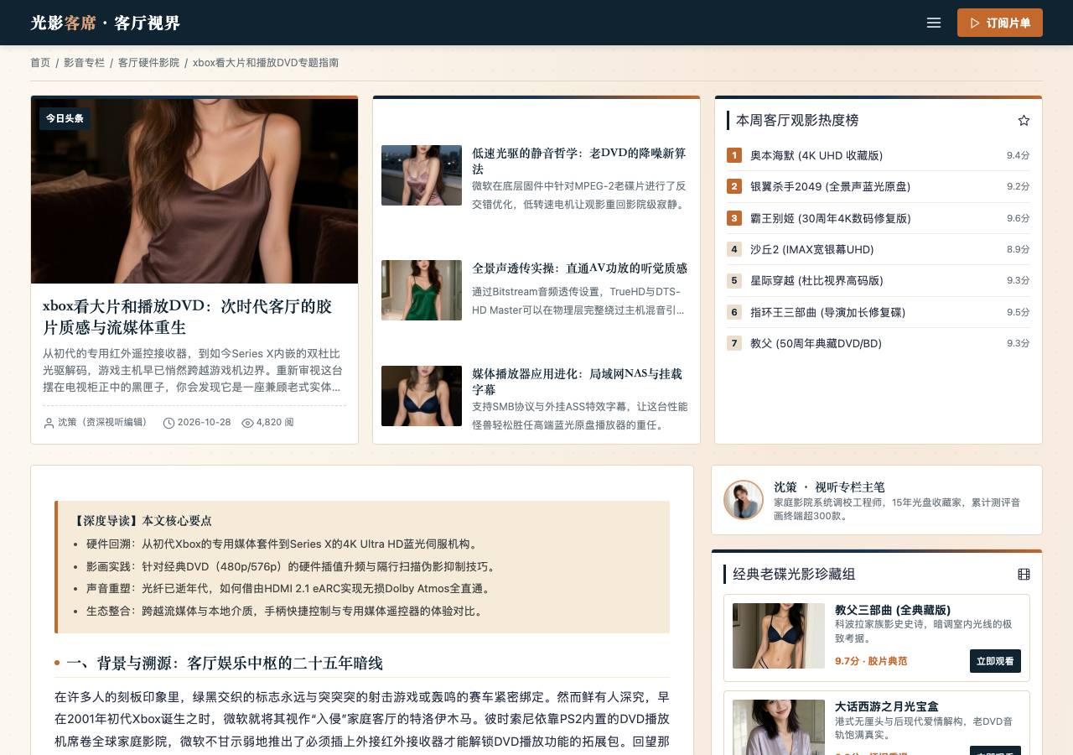Open 大话西游之月光宝盒 card title

(887, 706)
